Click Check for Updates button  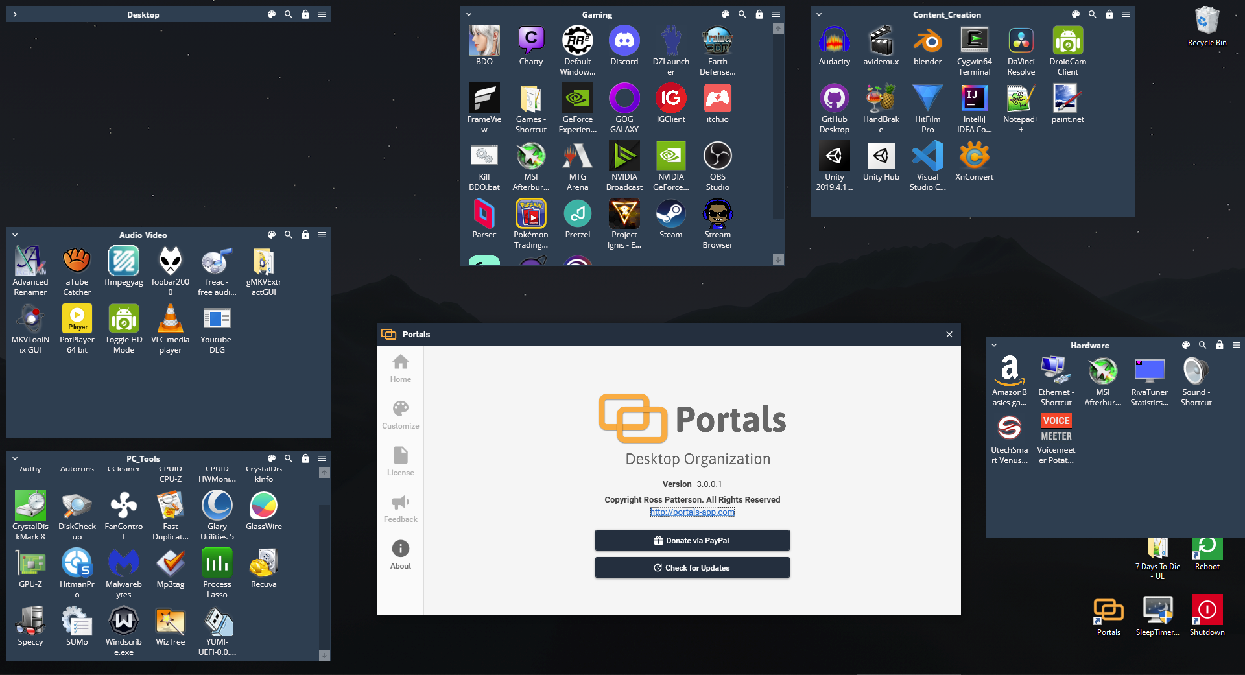[693, 567]
